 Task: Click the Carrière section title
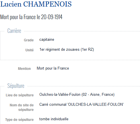pos(14,31)
